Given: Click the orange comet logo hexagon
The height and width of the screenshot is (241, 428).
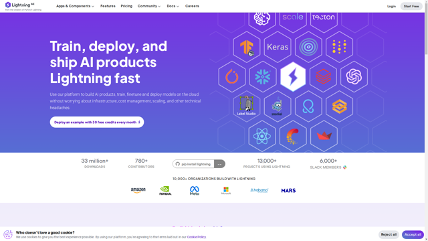Looking at the screenshot, I should (293, 136).
